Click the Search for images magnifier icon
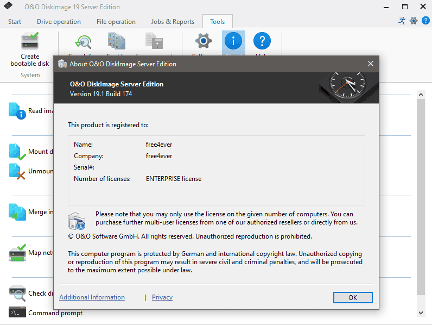Image resolution: width=432 pixels, height=325 pixels. click(x=83, y=42)
